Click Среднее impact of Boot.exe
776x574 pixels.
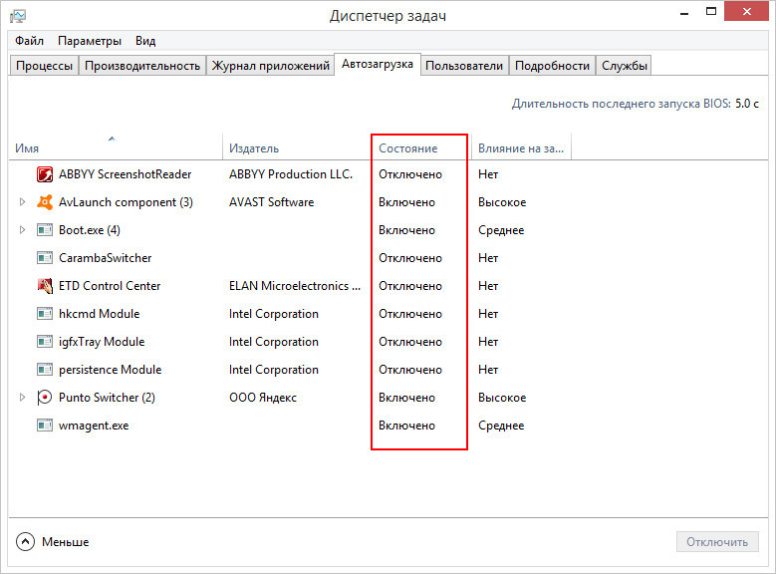[501, 230]
